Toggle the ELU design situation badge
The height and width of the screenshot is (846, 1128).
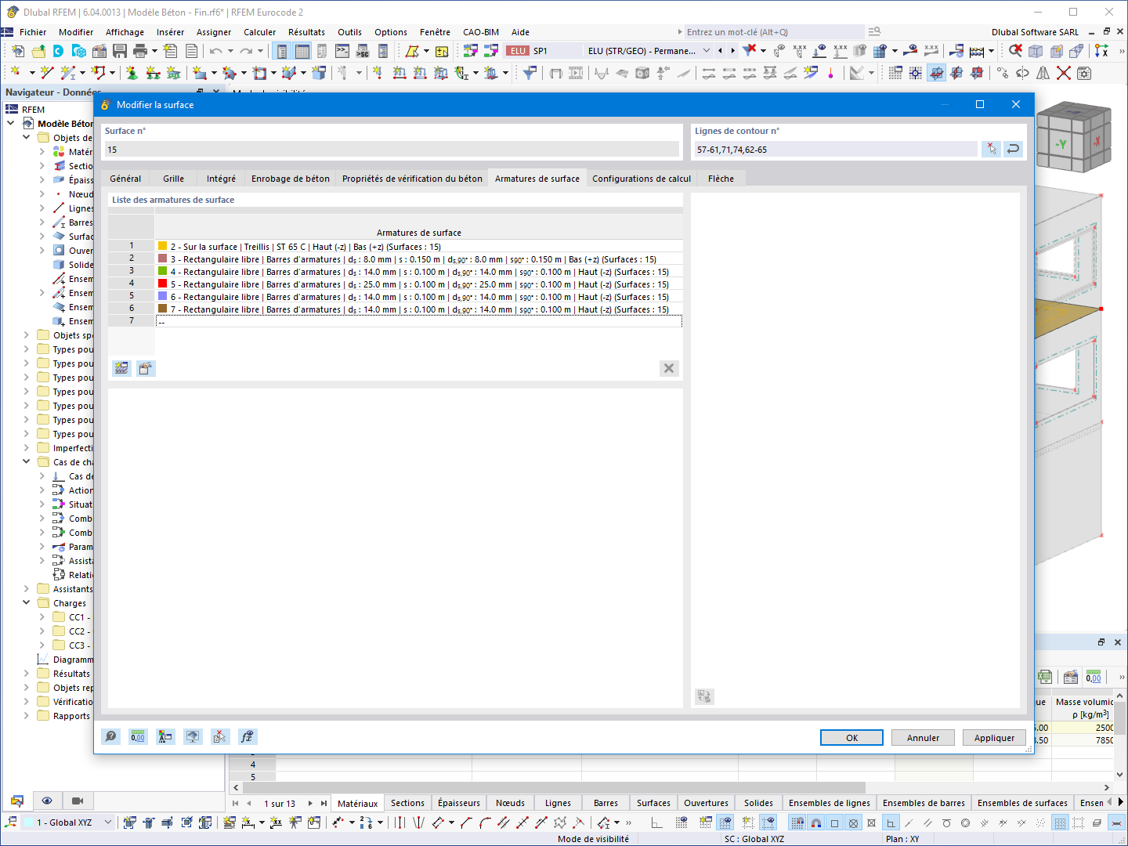(x=518, y=51)
